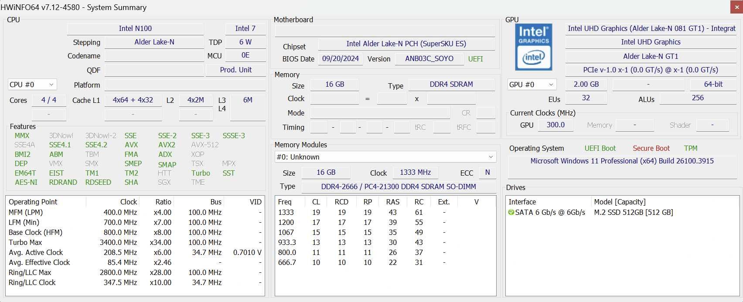743x302 pixels.
Task: Click the Intel Graphics logo image
Action: pos(533,47)
